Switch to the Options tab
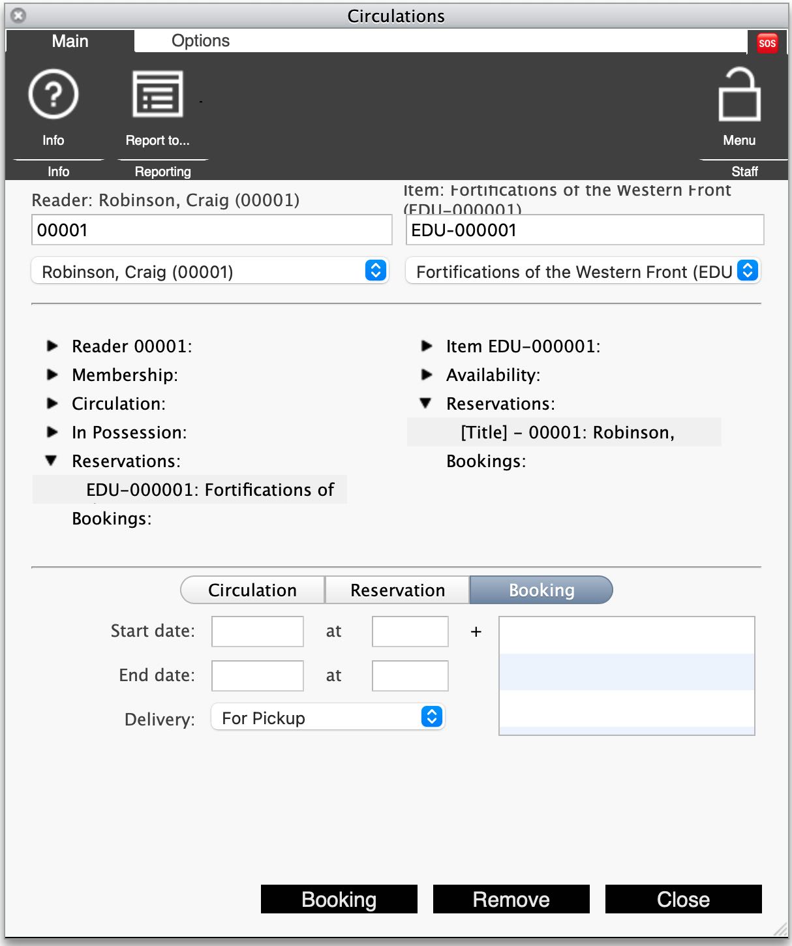This screenshot has height=946, width=792. point(200,41)
